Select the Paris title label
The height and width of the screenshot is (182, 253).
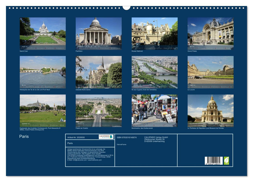(x=24, y=136)
